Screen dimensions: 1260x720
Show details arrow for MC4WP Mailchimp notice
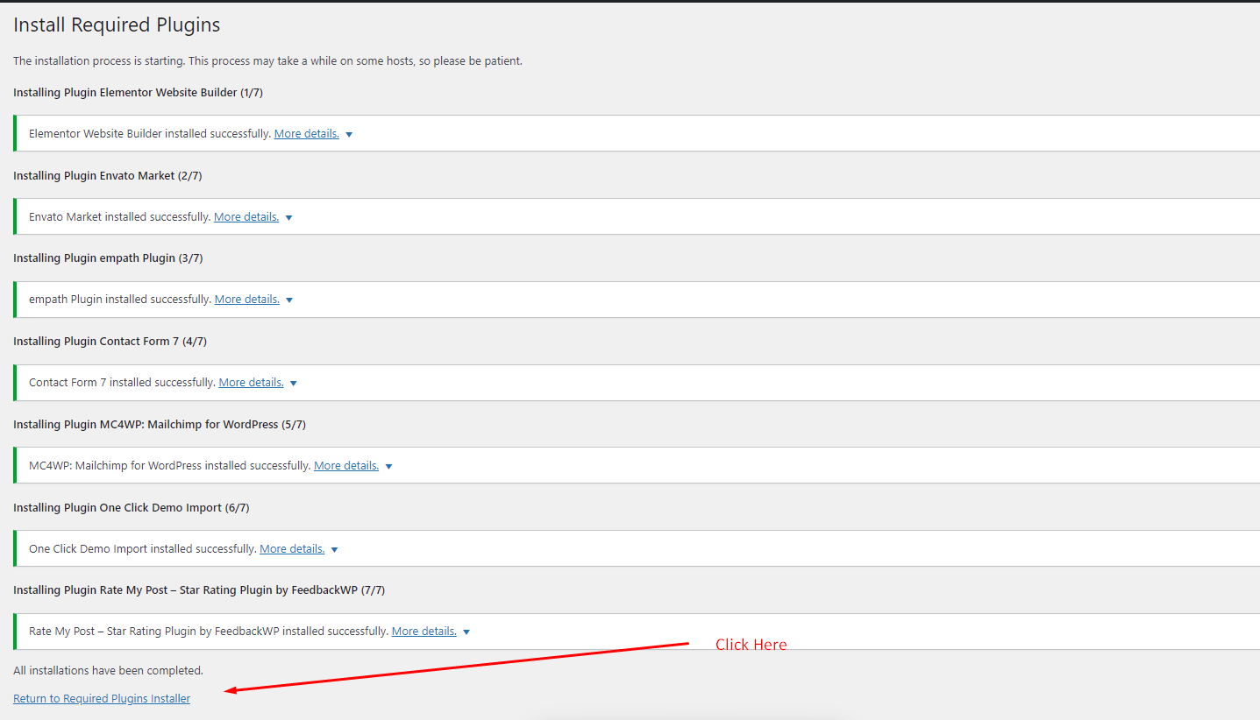coord(388,467)
